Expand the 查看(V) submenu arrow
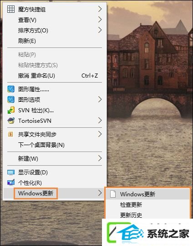This screenshot has height=246, width=193. (100, 20)
